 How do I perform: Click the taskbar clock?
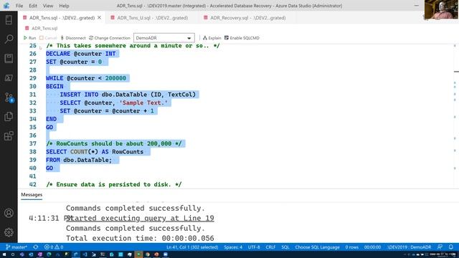[x=443, y=254]
